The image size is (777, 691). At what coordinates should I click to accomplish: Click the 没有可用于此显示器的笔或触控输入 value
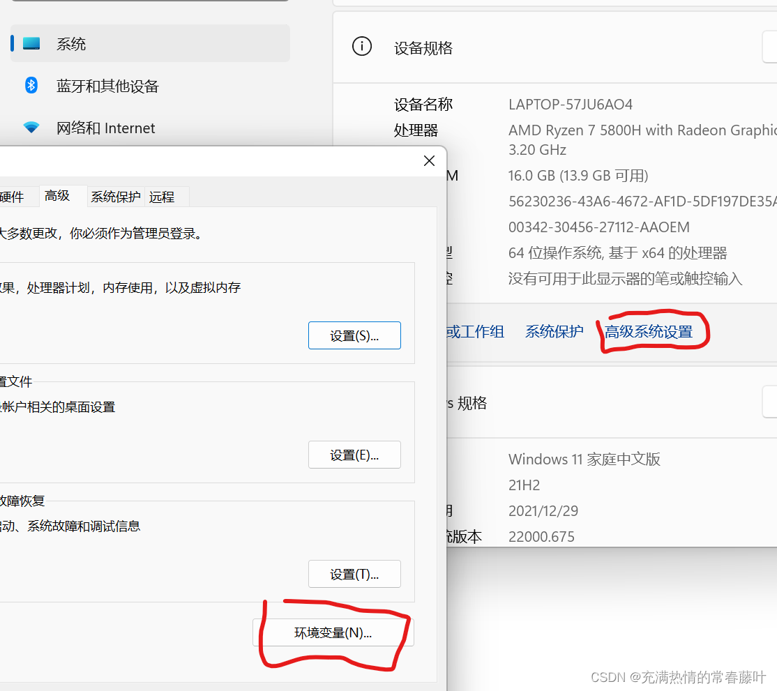point(626,279)
